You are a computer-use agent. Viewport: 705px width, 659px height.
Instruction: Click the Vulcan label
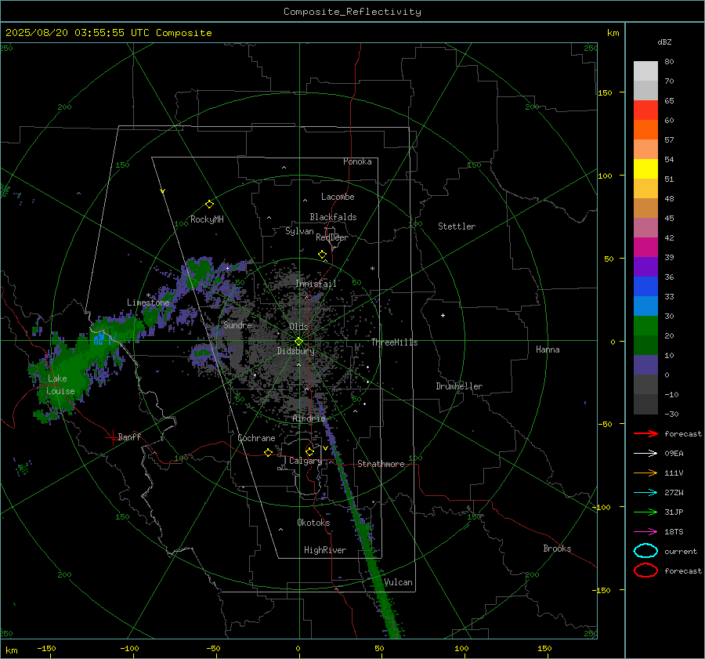[398, 582]
